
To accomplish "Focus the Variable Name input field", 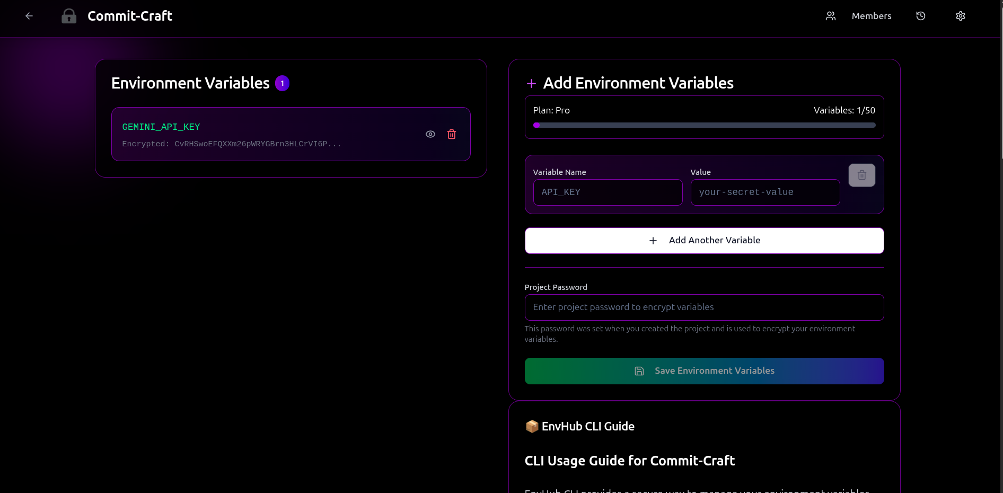I will click(608, 192).
